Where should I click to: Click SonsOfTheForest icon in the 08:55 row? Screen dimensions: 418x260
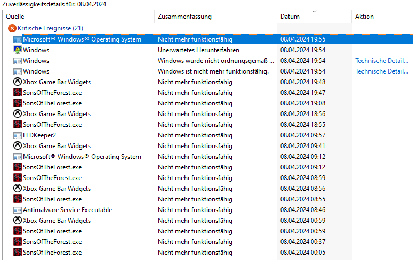(18, 199)
